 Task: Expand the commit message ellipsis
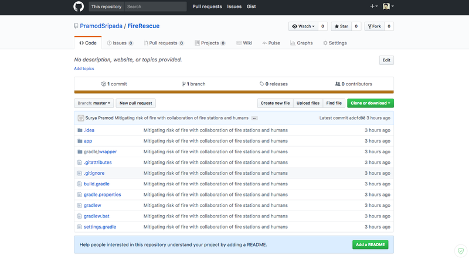pos(254,118)
